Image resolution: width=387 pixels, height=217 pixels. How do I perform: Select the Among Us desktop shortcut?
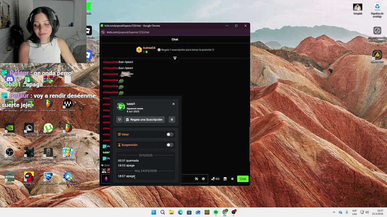(x=29, y=178)
